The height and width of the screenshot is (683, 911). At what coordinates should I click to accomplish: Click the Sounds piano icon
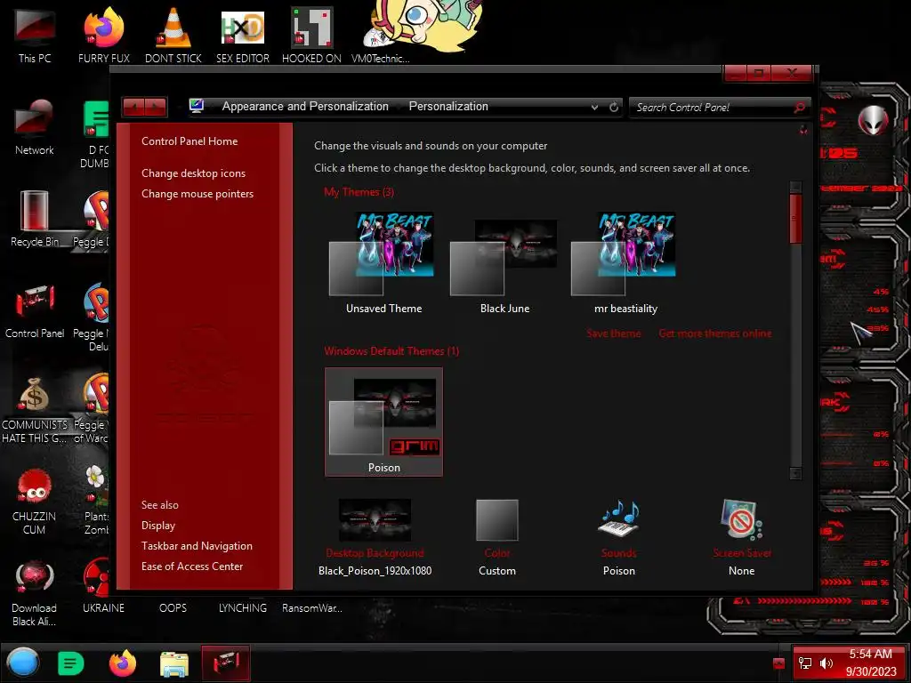point(619,518)
